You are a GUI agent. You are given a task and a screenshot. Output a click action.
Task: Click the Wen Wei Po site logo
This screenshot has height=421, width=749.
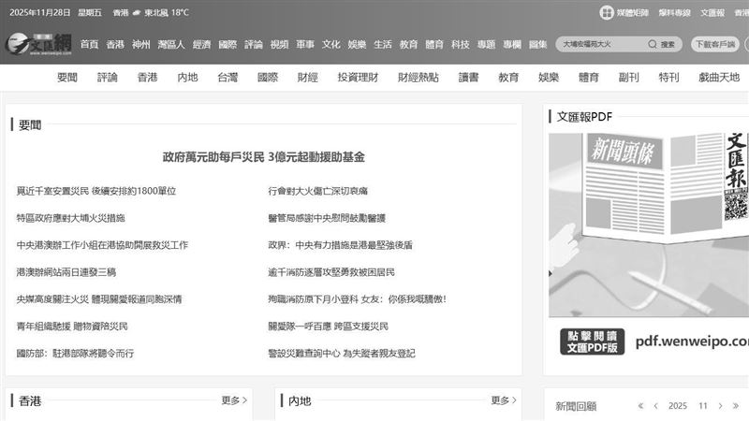pos(38,44)
